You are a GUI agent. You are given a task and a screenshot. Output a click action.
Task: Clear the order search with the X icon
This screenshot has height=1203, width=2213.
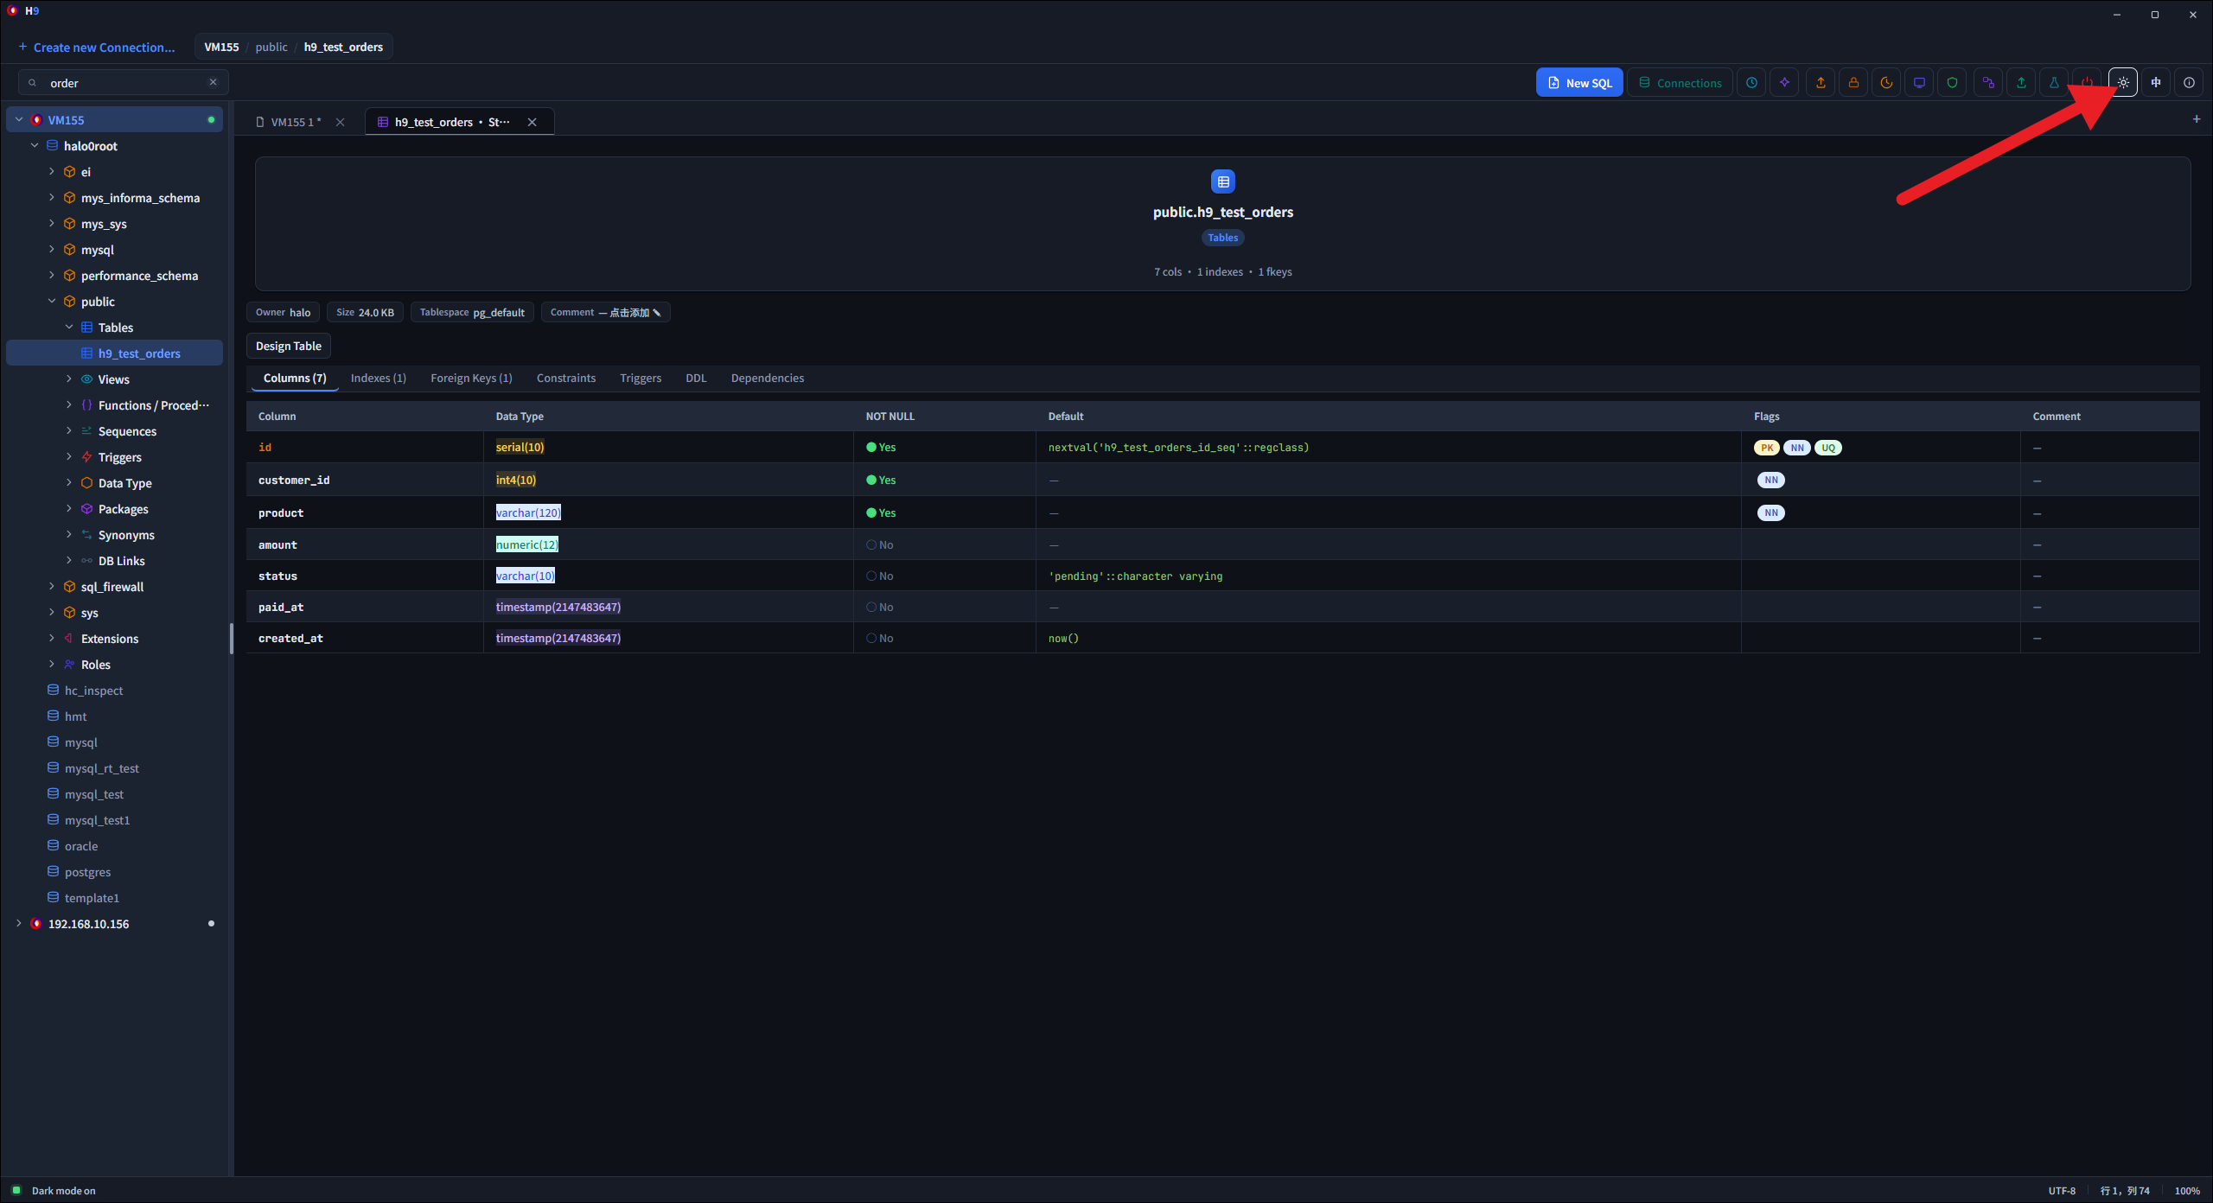[213, 82]
